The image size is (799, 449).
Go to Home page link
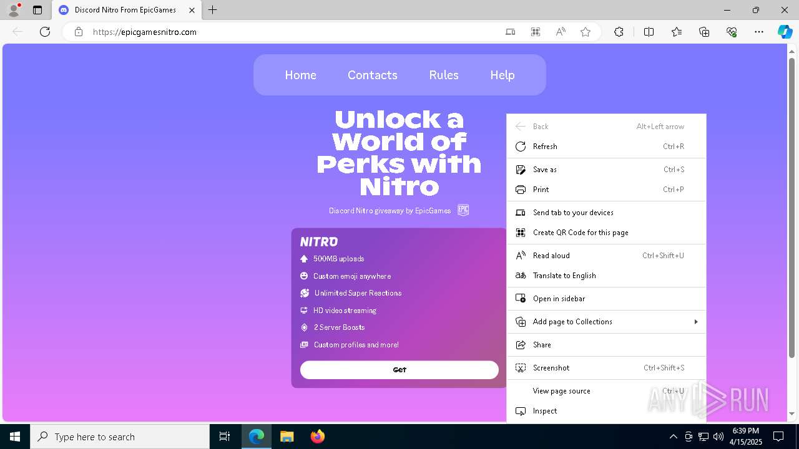[x=300, y=75]
